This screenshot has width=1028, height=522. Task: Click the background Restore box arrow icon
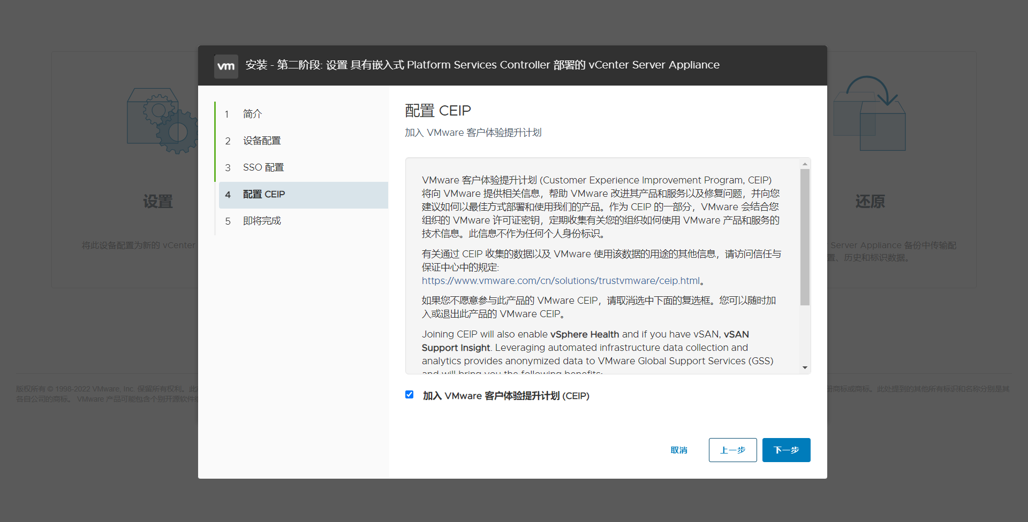(x=870, y=113)
